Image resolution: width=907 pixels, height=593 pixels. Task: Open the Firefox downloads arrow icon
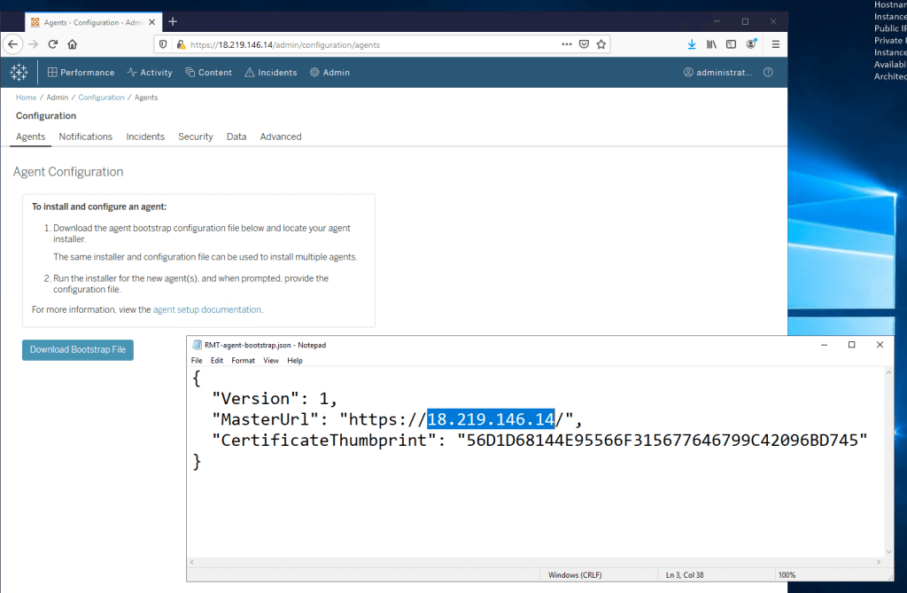click(692, 43)
